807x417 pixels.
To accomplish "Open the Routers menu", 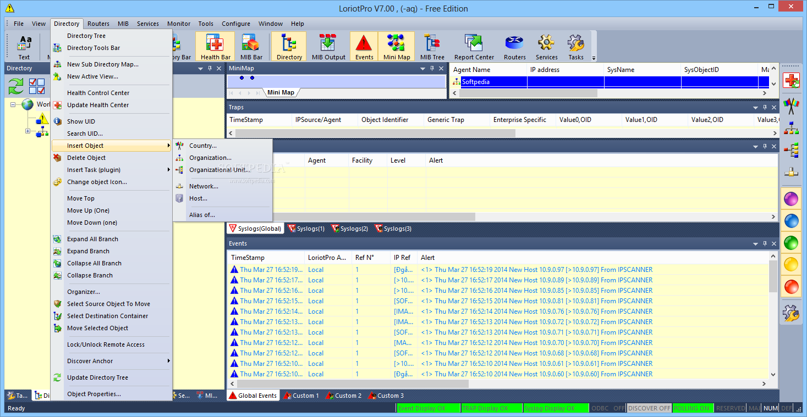I will pyautogui.click(x=98, y=24).
